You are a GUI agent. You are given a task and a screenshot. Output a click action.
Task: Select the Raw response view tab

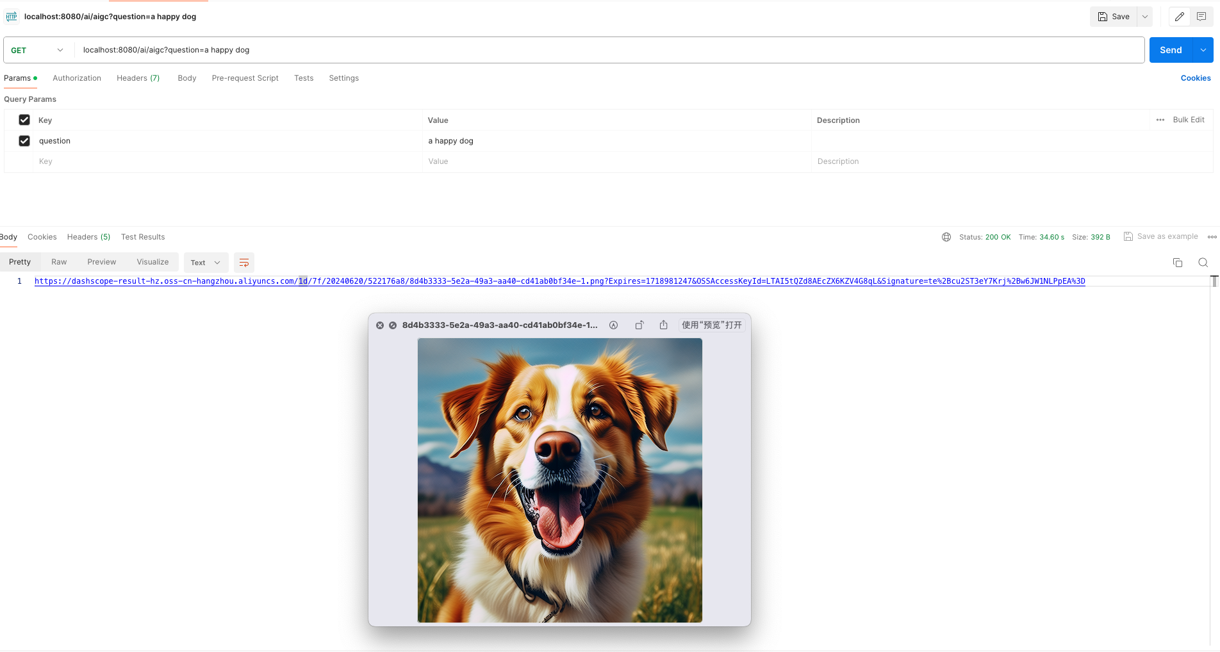point(59,262)
